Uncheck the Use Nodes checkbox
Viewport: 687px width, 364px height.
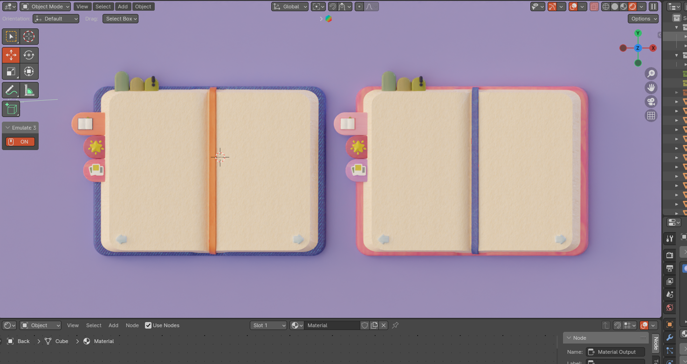click(x=148, y=325)
